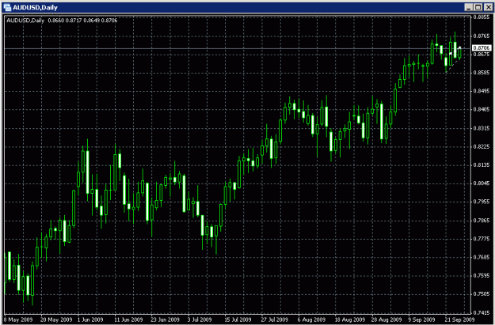This screenshot has height=325, width=495.
Task: Close the AUDUSD,Daily chart window
Action: coord(488,7)
